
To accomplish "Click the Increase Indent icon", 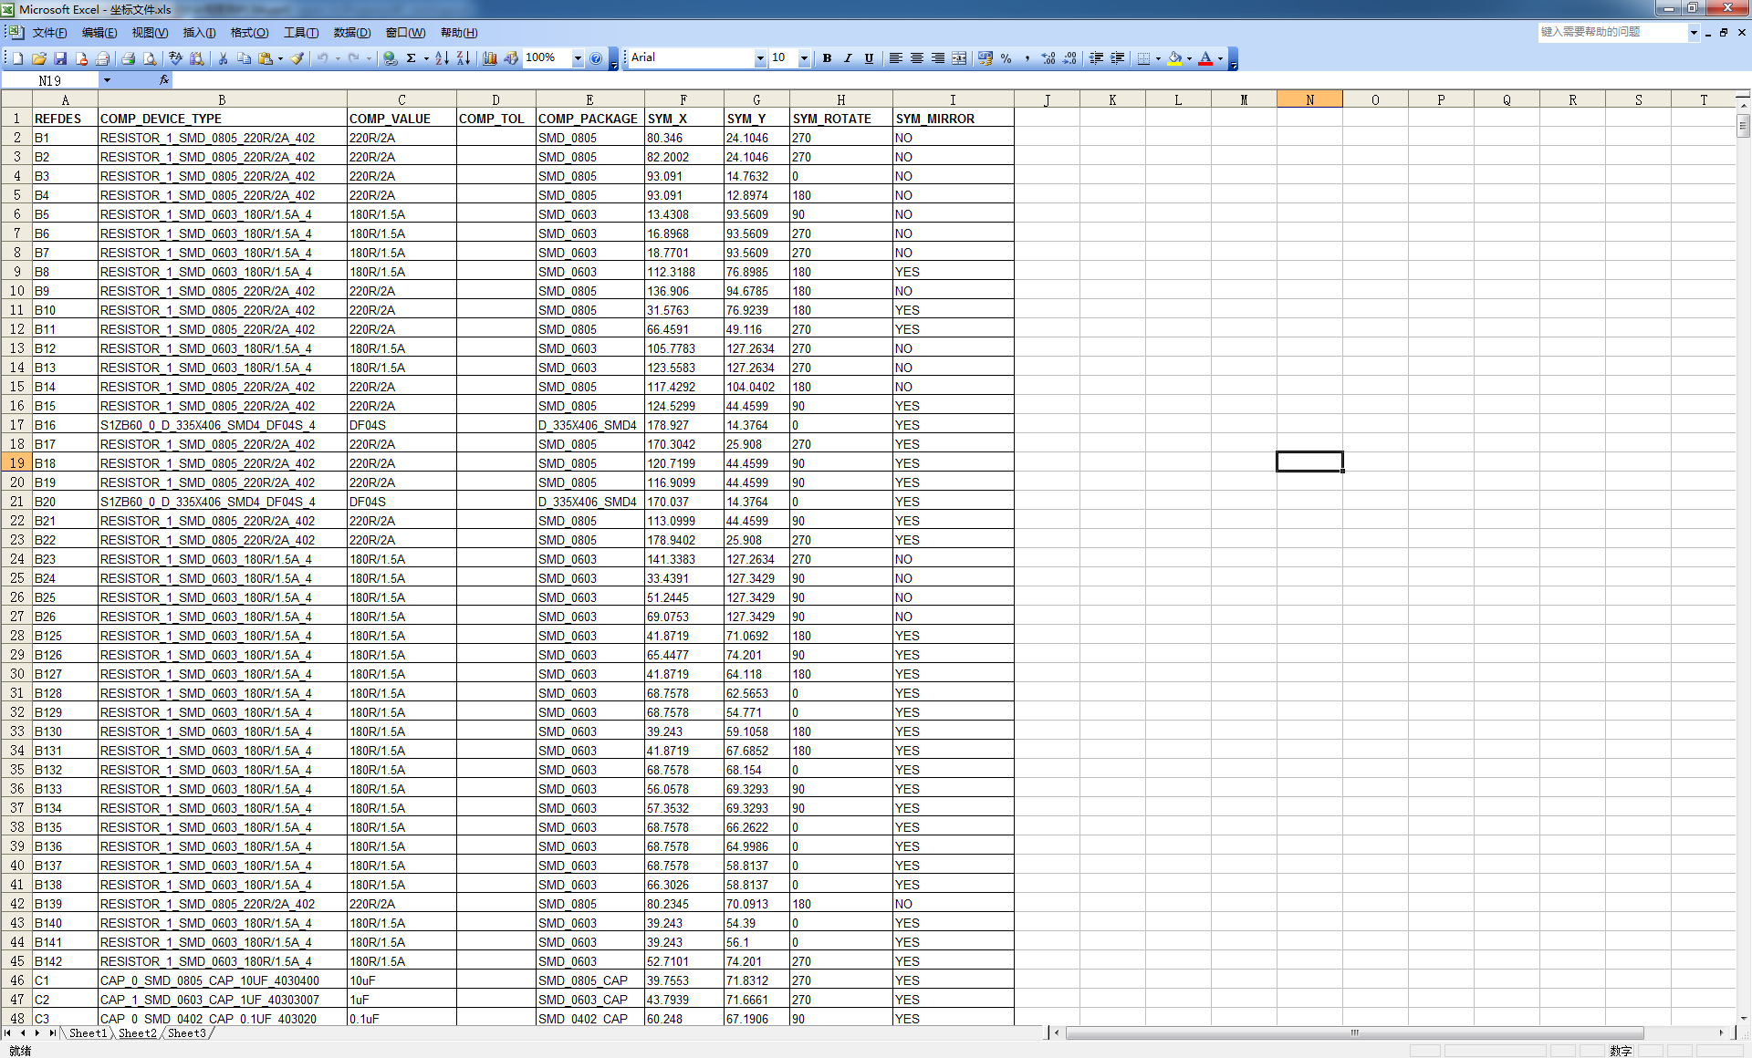I will point(1117,58).
